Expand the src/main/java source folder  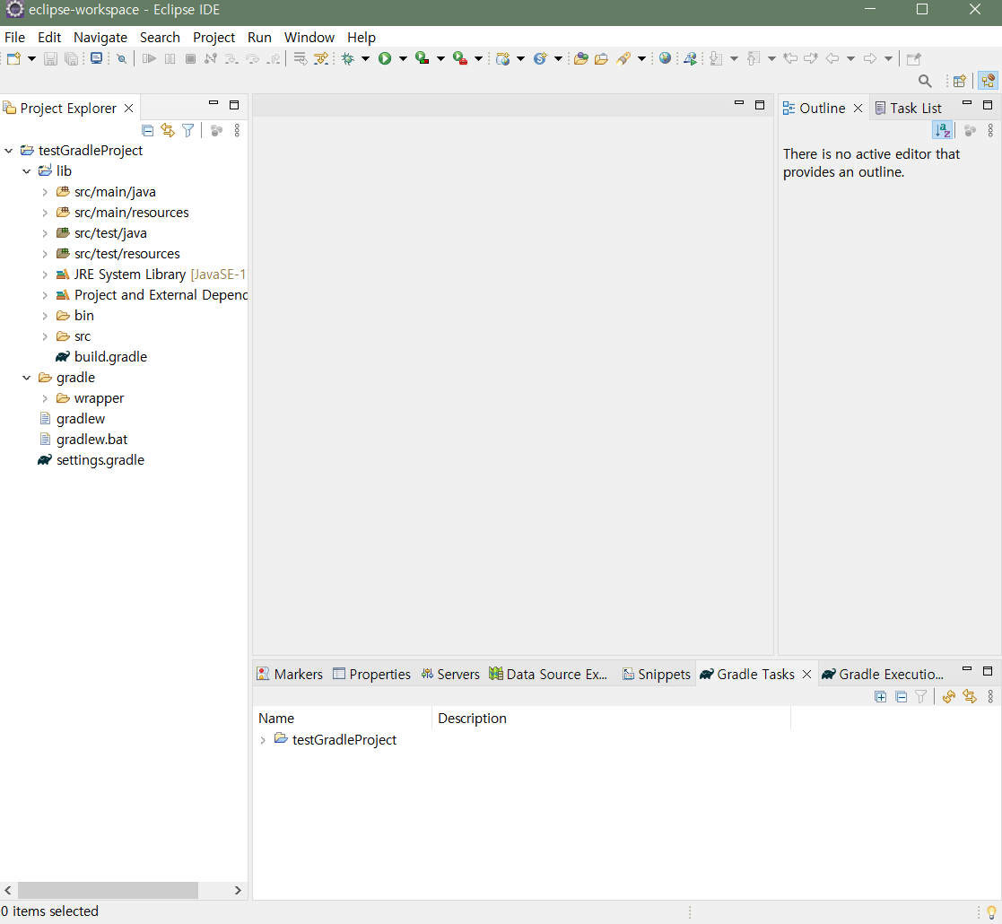pos(45,192)
